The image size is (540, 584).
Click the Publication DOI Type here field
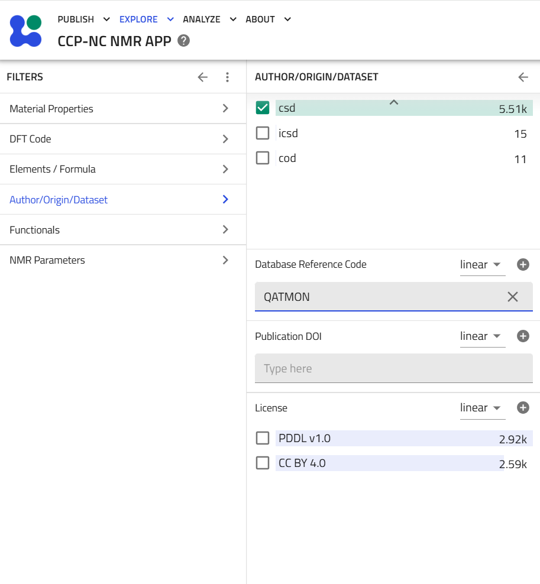click(x=394, y=368)
